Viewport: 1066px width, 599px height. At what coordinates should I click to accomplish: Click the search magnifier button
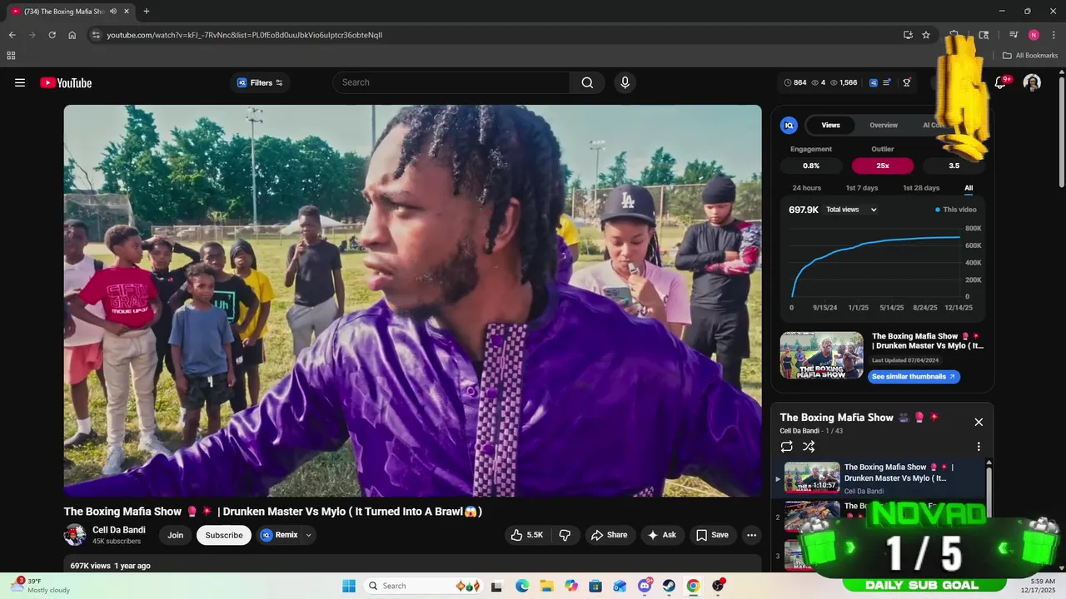click(x=587, y=82)
